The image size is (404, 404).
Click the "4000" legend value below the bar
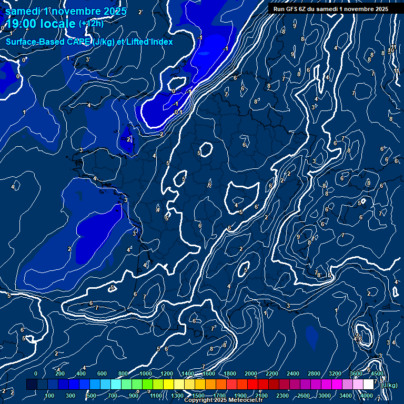[367, 396]
